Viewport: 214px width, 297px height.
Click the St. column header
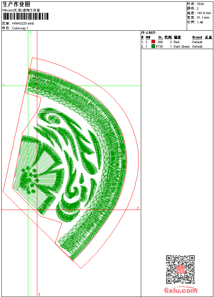pyautogui.click(x=160, y=37)
